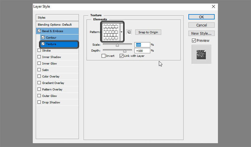Viewport: 251px width, 147px height.
Task: Click the create new preset from pattern icon
Action: [129, 32]
